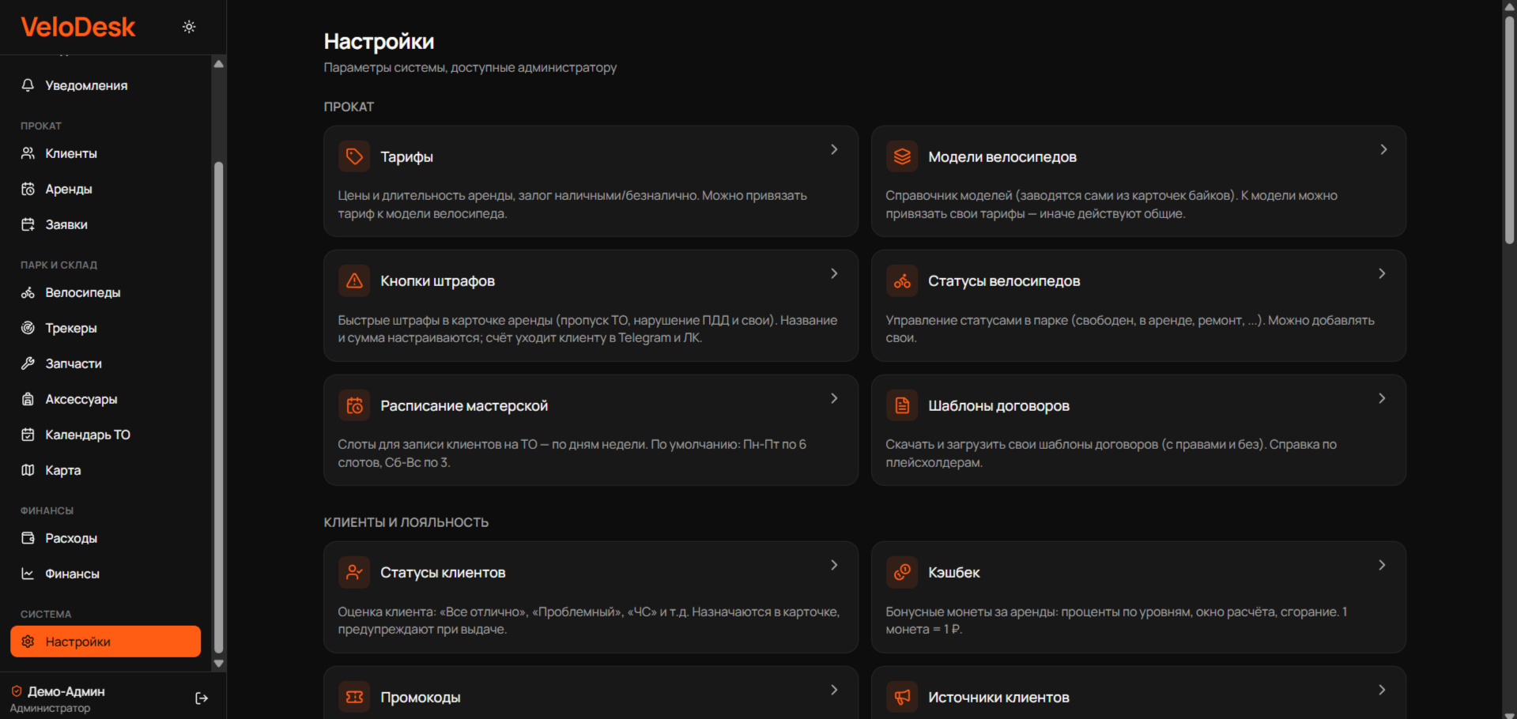Screen dimensions: 1517x719
Task: Select the active Настройки sidebar button
Action: pos(105,642)
